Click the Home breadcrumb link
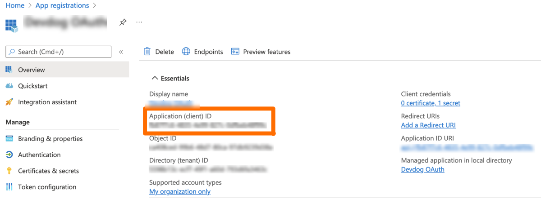This screenshot has width=541, height=199. [15, 5]
